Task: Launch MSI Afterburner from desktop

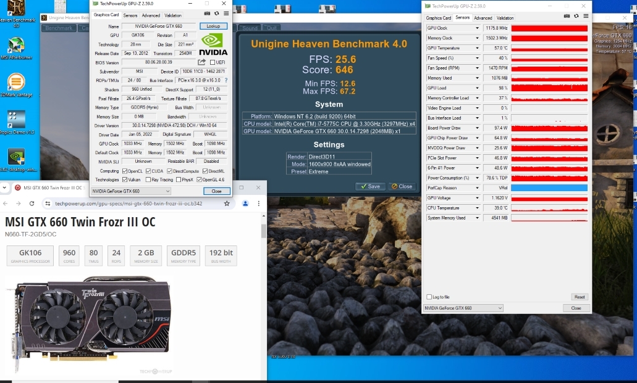Action: 16,48
